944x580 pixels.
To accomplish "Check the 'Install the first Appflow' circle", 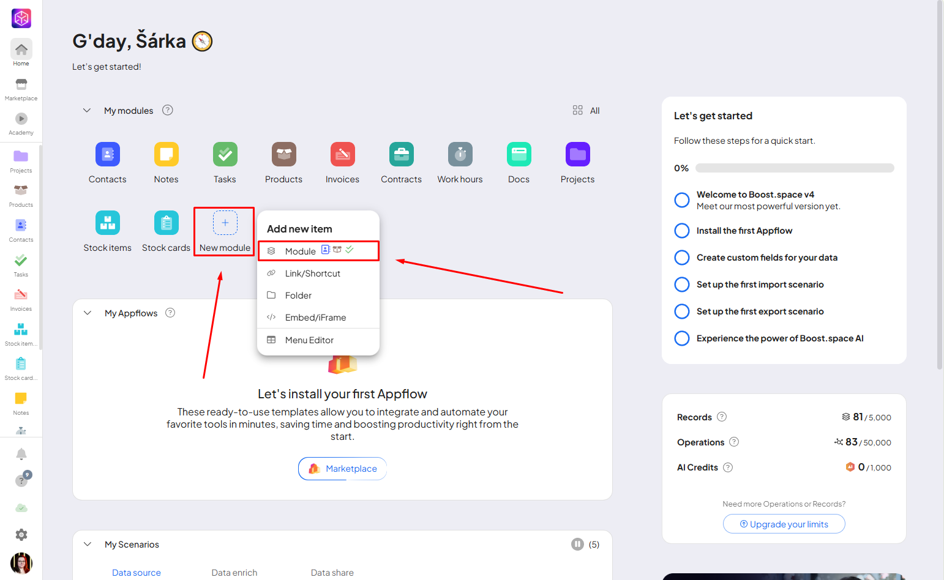I will 681,231.
